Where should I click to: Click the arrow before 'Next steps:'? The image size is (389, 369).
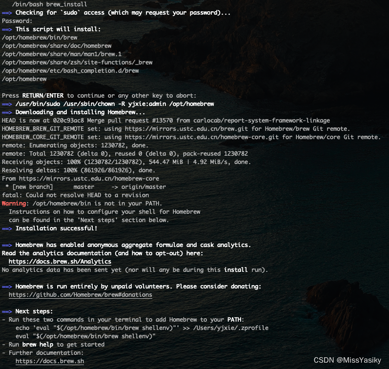7,311
